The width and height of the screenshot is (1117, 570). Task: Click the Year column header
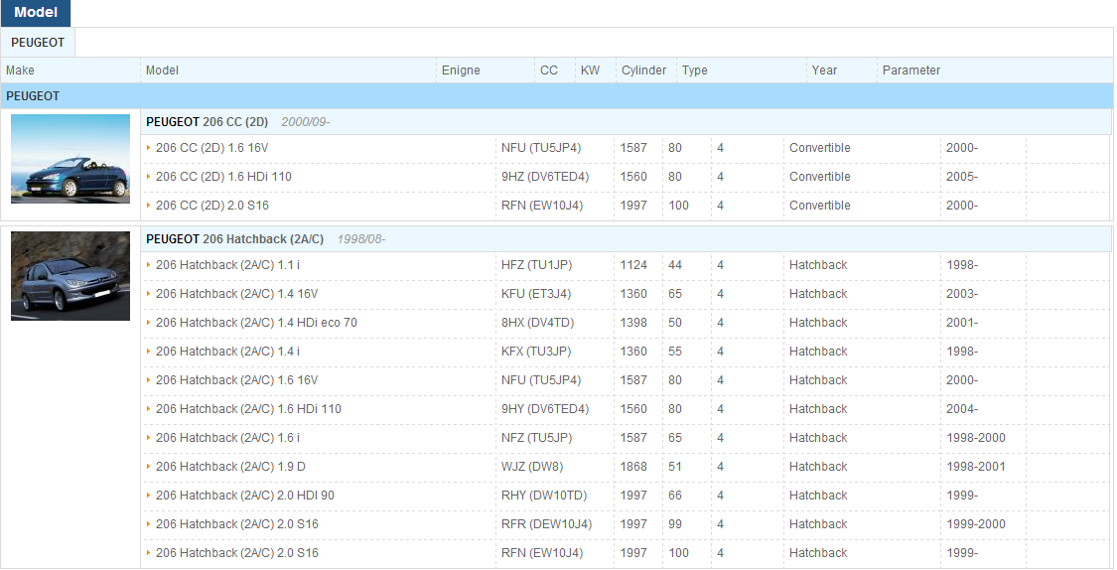click(824, 71)
